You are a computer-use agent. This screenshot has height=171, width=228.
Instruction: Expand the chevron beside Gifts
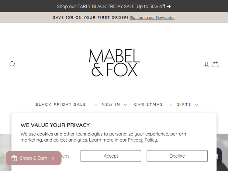point(196,105)
